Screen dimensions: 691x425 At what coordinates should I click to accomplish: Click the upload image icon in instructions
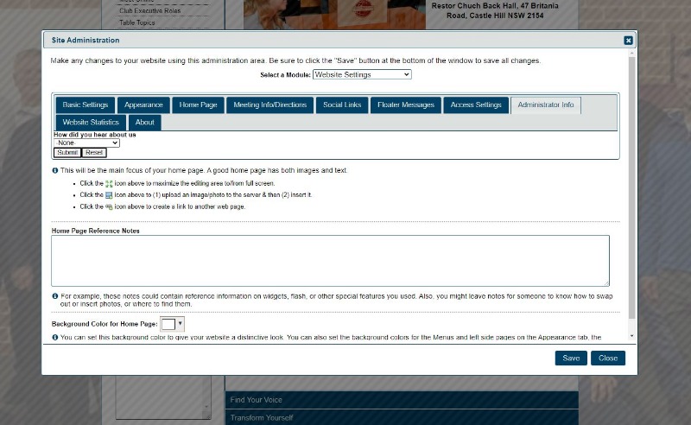click(x=109, y=195)
